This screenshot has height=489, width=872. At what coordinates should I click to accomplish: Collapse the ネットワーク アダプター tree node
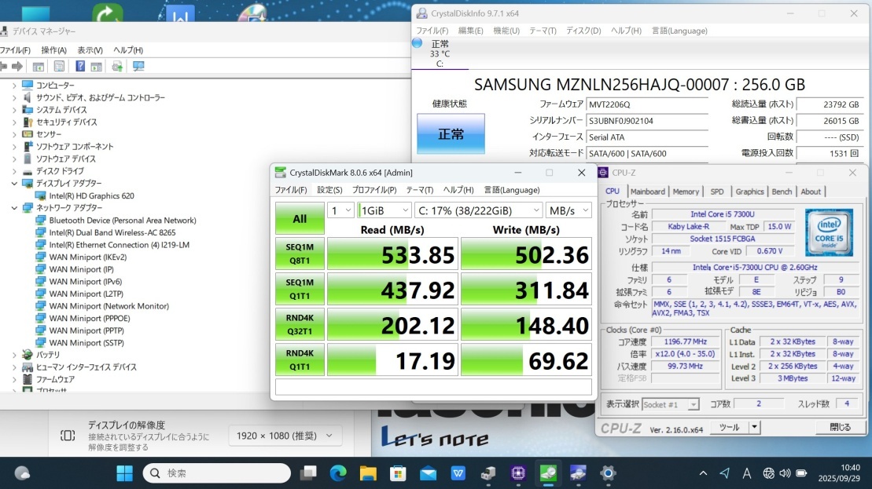click(x=14, y=208)
